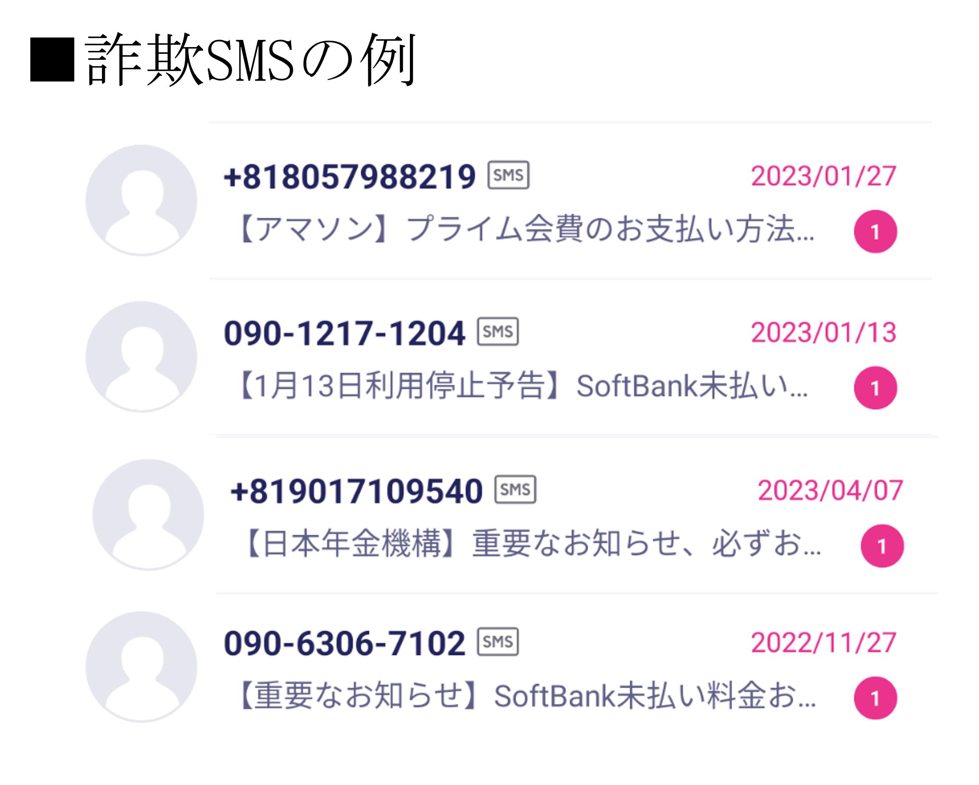Click the unread badge on the 日本年金機構 message

[x=882, y=546]
